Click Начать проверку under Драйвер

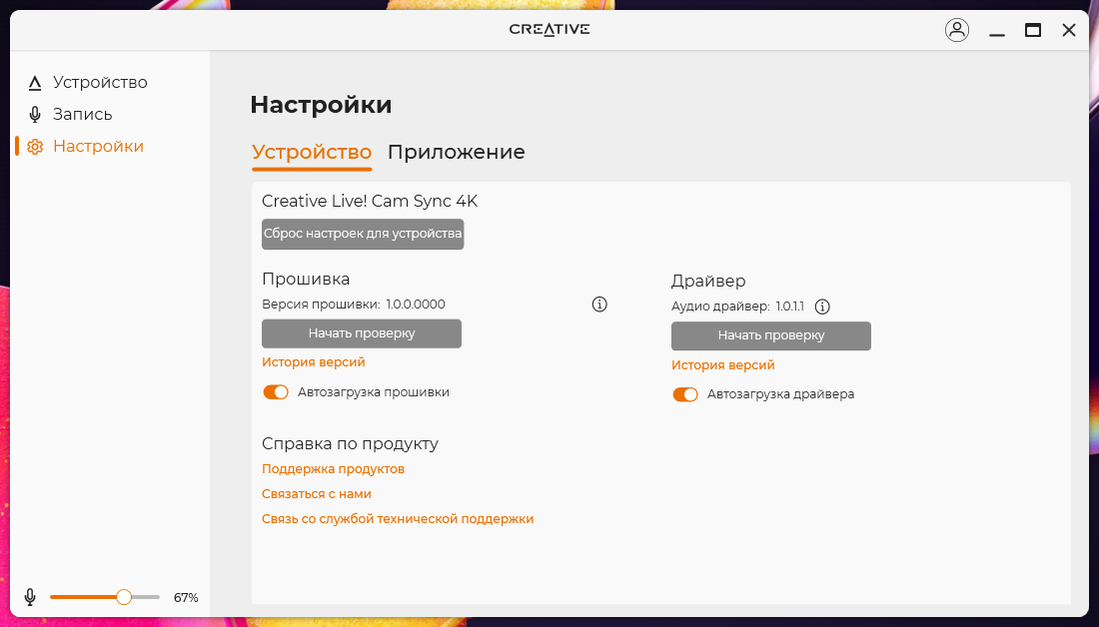tap(771, 335)
